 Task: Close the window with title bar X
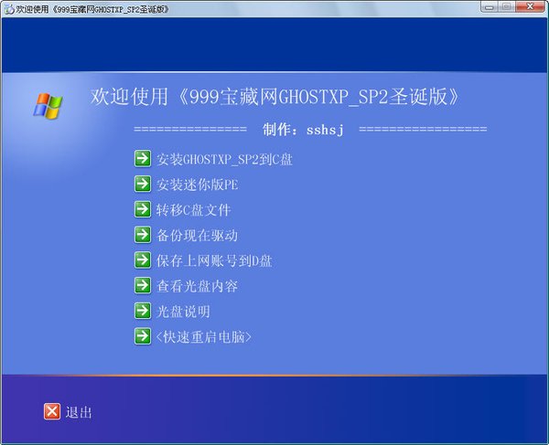tap(530, 6)
